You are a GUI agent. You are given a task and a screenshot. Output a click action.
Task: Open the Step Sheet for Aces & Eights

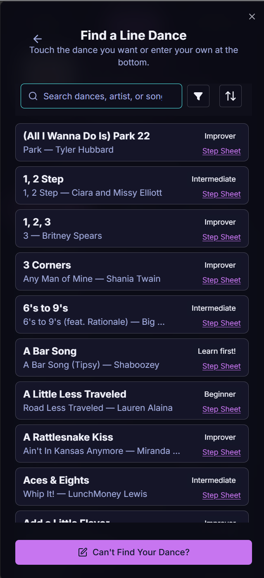click(x=221, y=495)
